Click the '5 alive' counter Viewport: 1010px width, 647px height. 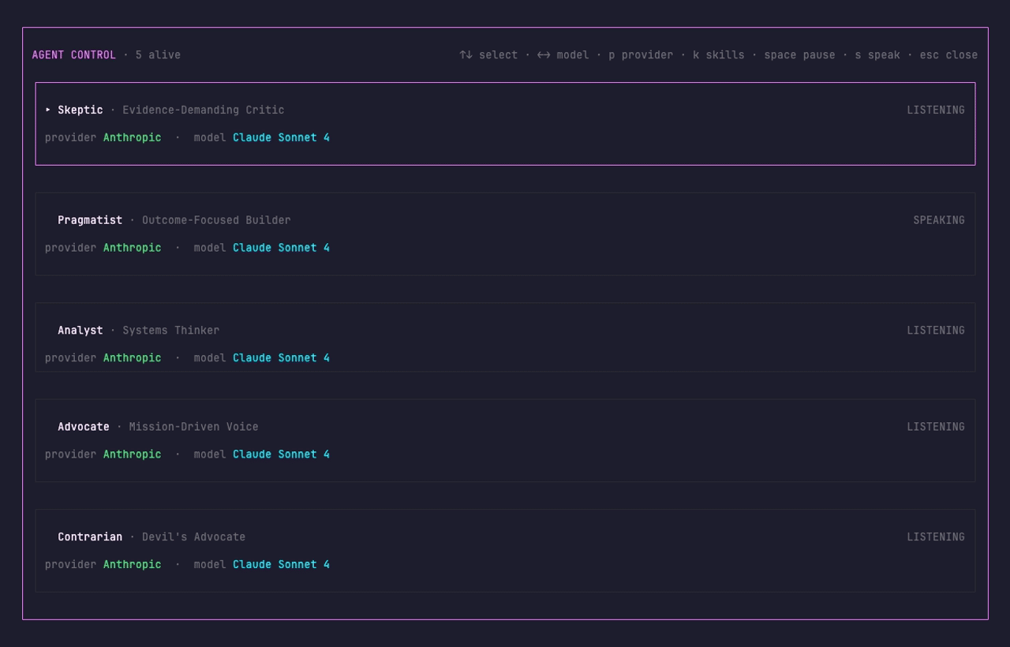157,54
